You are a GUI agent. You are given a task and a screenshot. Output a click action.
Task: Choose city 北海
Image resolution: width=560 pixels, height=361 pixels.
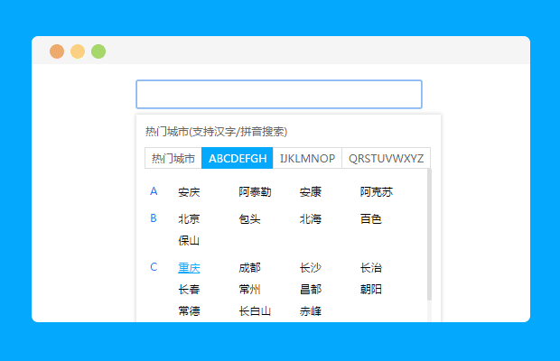[x=311, y=218]
